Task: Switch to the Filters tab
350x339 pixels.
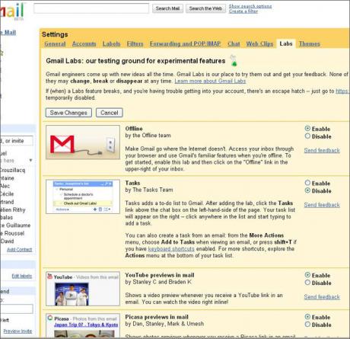Action: [135, 43]
